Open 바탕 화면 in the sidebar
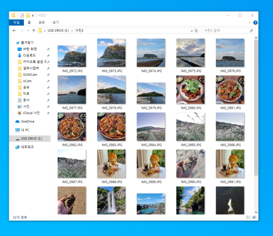The width and height of the screenshot is (273, 236). 30,49
